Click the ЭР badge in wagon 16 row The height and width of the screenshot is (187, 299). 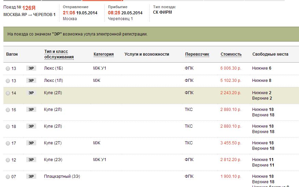[x=31, y=110]
